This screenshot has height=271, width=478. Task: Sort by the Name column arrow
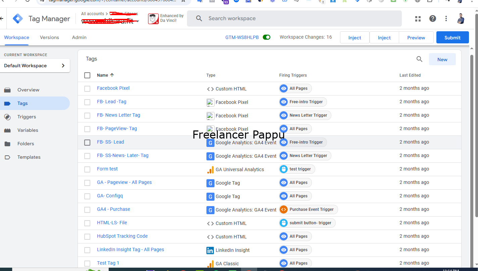112,75
